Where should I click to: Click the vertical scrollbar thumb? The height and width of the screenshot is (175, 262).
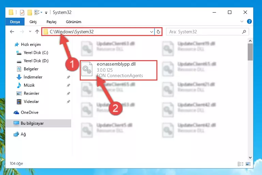250,52
